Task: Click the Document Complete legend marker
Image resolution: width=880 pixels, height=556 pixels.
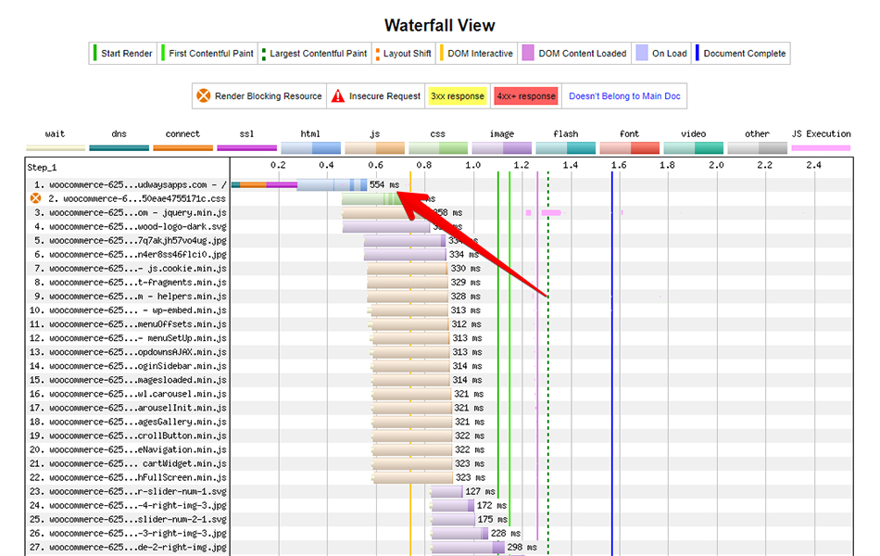Action: 698,54
